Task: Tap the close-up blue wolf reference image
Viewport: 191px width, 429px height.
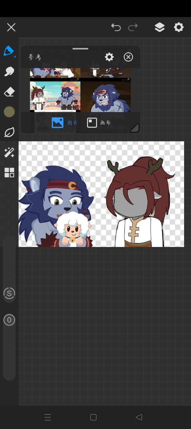Action: [x=106, y=97]
